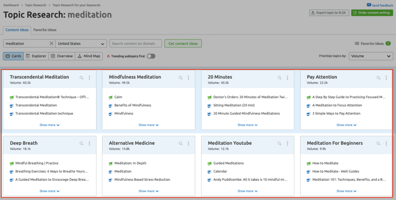
Task: Click search icon on Transcendental Meditation card
Action: point(81,78)
